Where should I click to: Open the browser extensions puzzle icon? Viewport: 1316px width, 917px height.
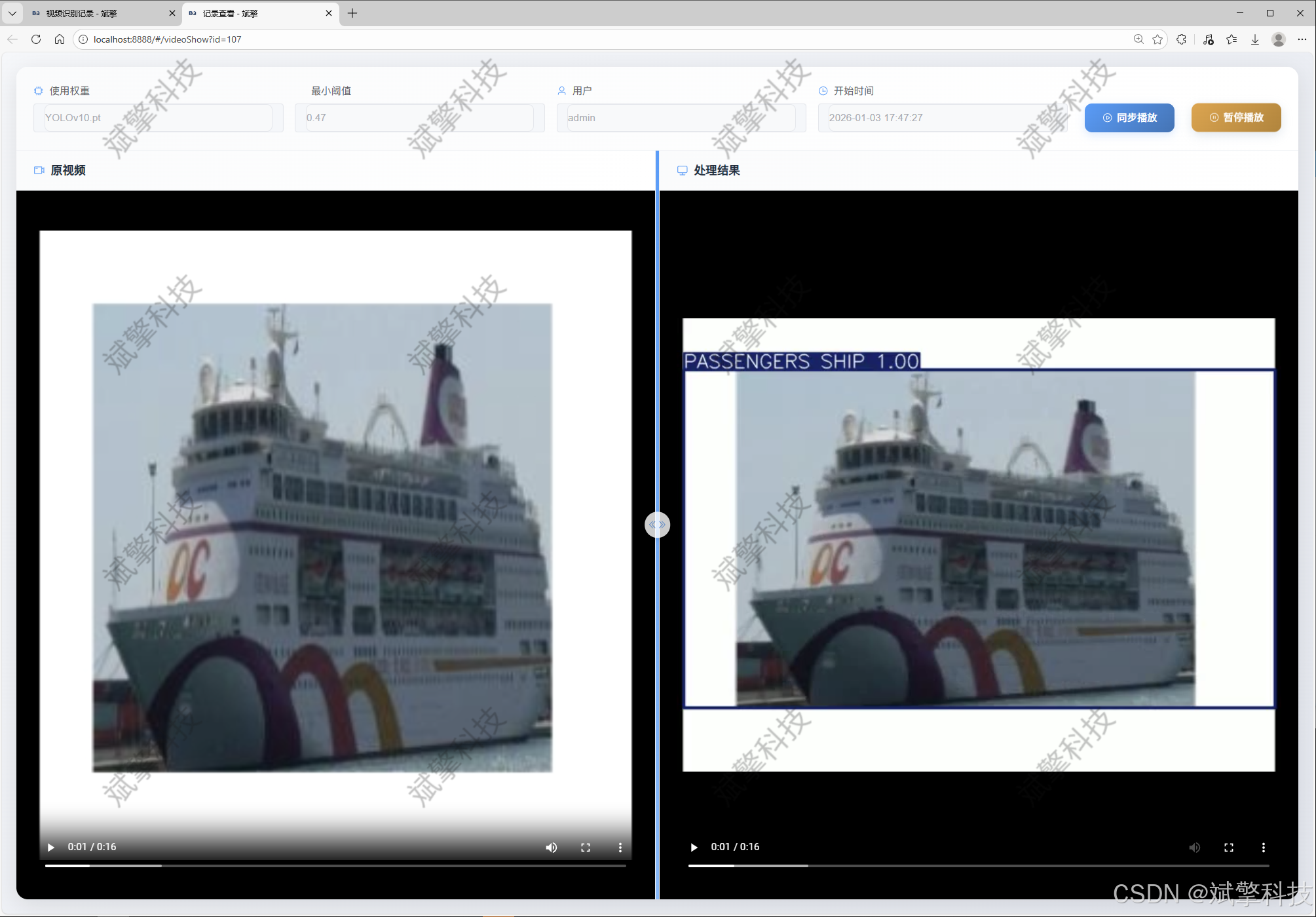(1181, 39)
